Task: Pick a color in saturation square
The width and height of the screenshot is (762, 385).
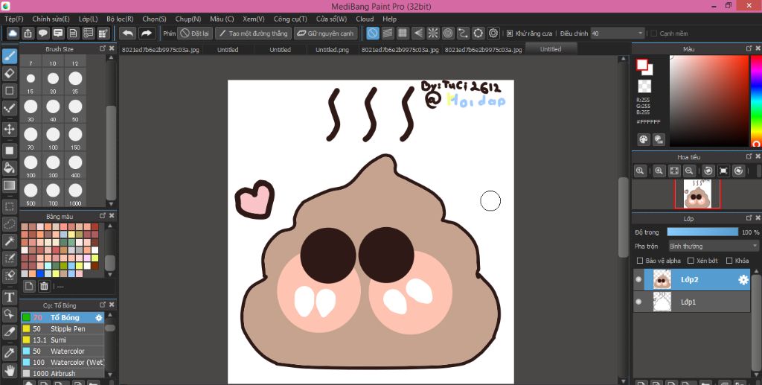Action: [709, 101]
